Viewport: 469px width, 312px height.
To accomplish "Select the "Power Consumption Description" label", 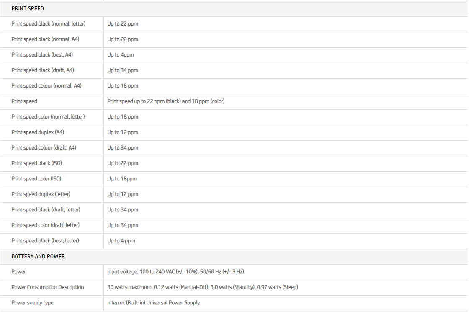I will (48, 287).
